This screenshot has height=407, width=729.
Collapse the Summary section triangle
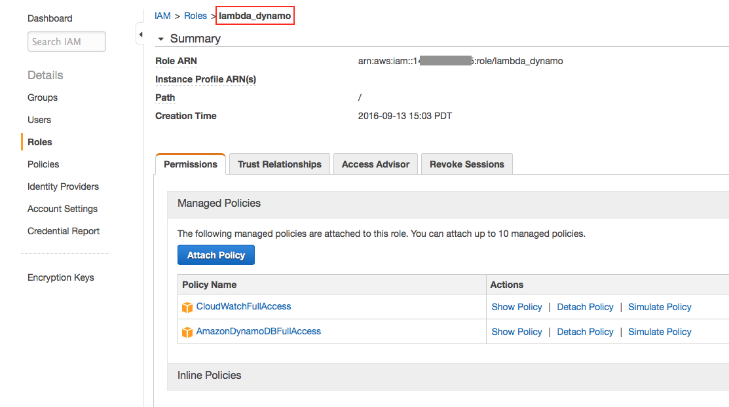(x=160, y=39)
